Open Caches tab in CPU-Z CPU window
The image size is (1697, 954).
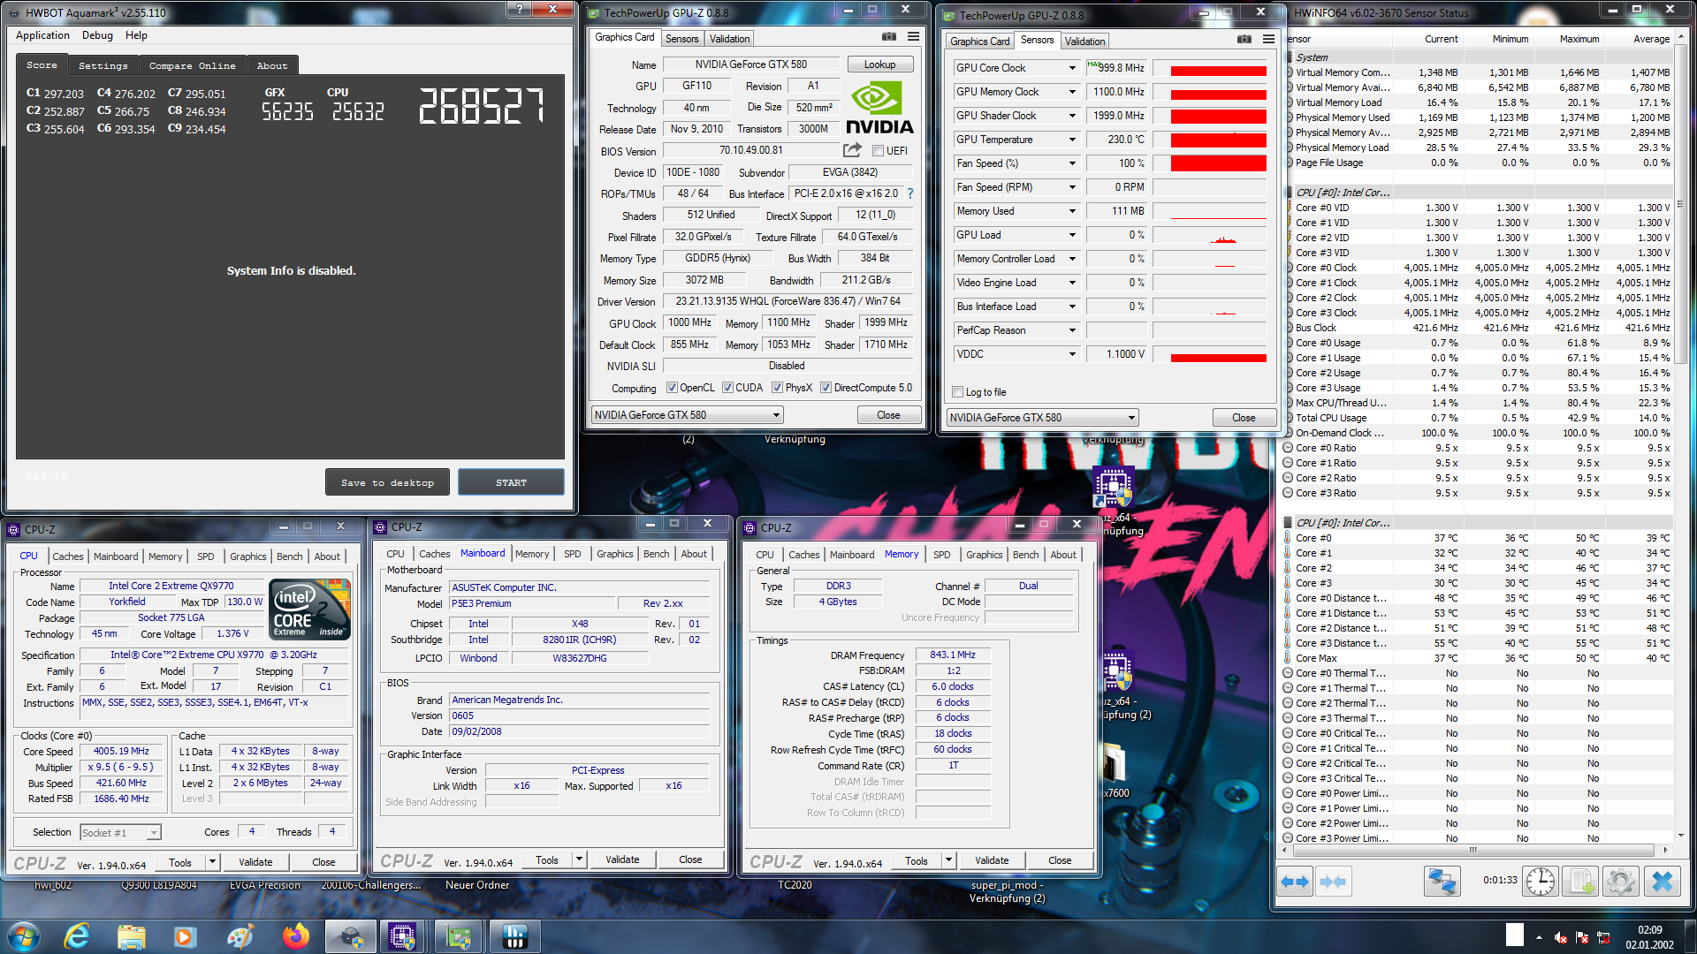pos(67,556)
